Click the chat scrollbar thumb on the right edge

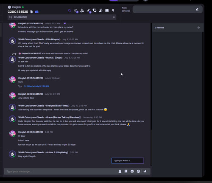click(x=151, y=147)
